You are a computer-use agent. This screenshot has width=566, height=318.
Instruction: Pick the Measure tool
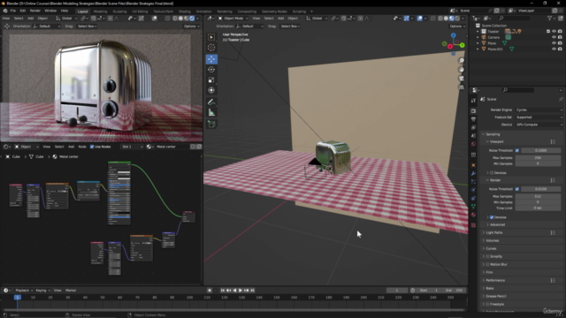tap(211, 113)
